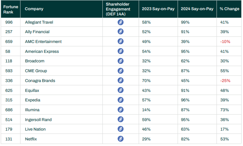This screenshot has width=243, height=146.
Task: Click the CME Group link icon
Action: pyautogui.click(x=120, y=71)
